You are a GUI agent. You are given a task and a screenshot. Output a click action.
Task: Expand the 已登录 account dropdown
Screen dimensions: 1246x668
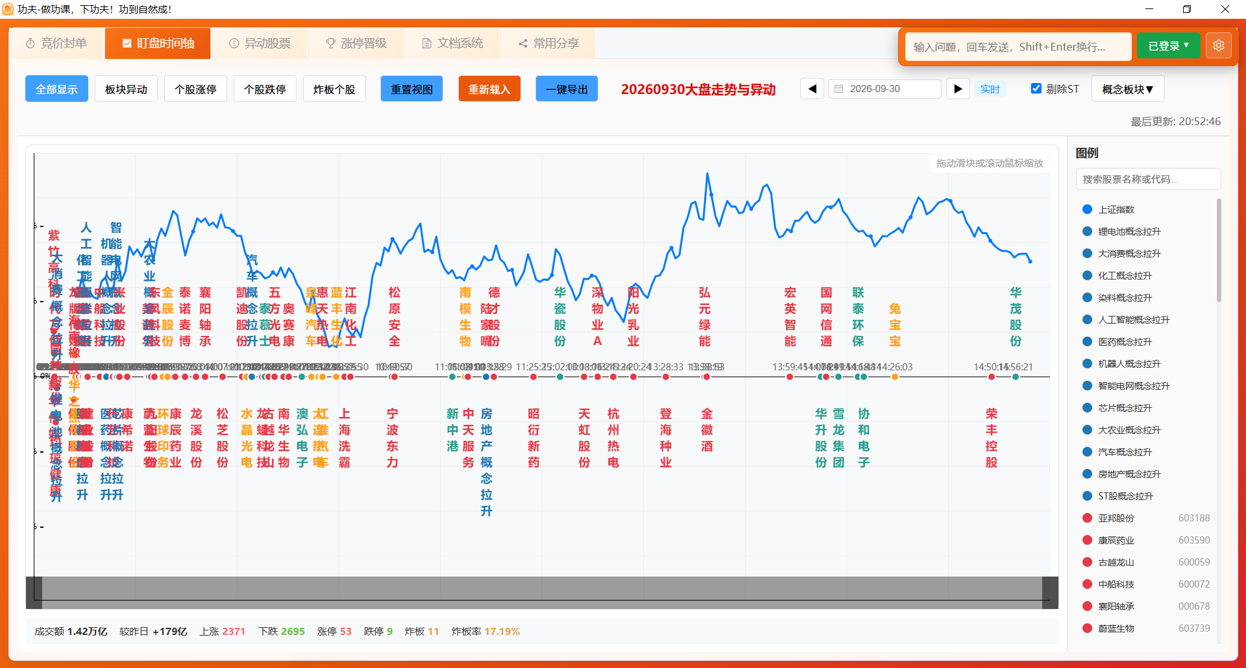click(x=1168, y=46)
